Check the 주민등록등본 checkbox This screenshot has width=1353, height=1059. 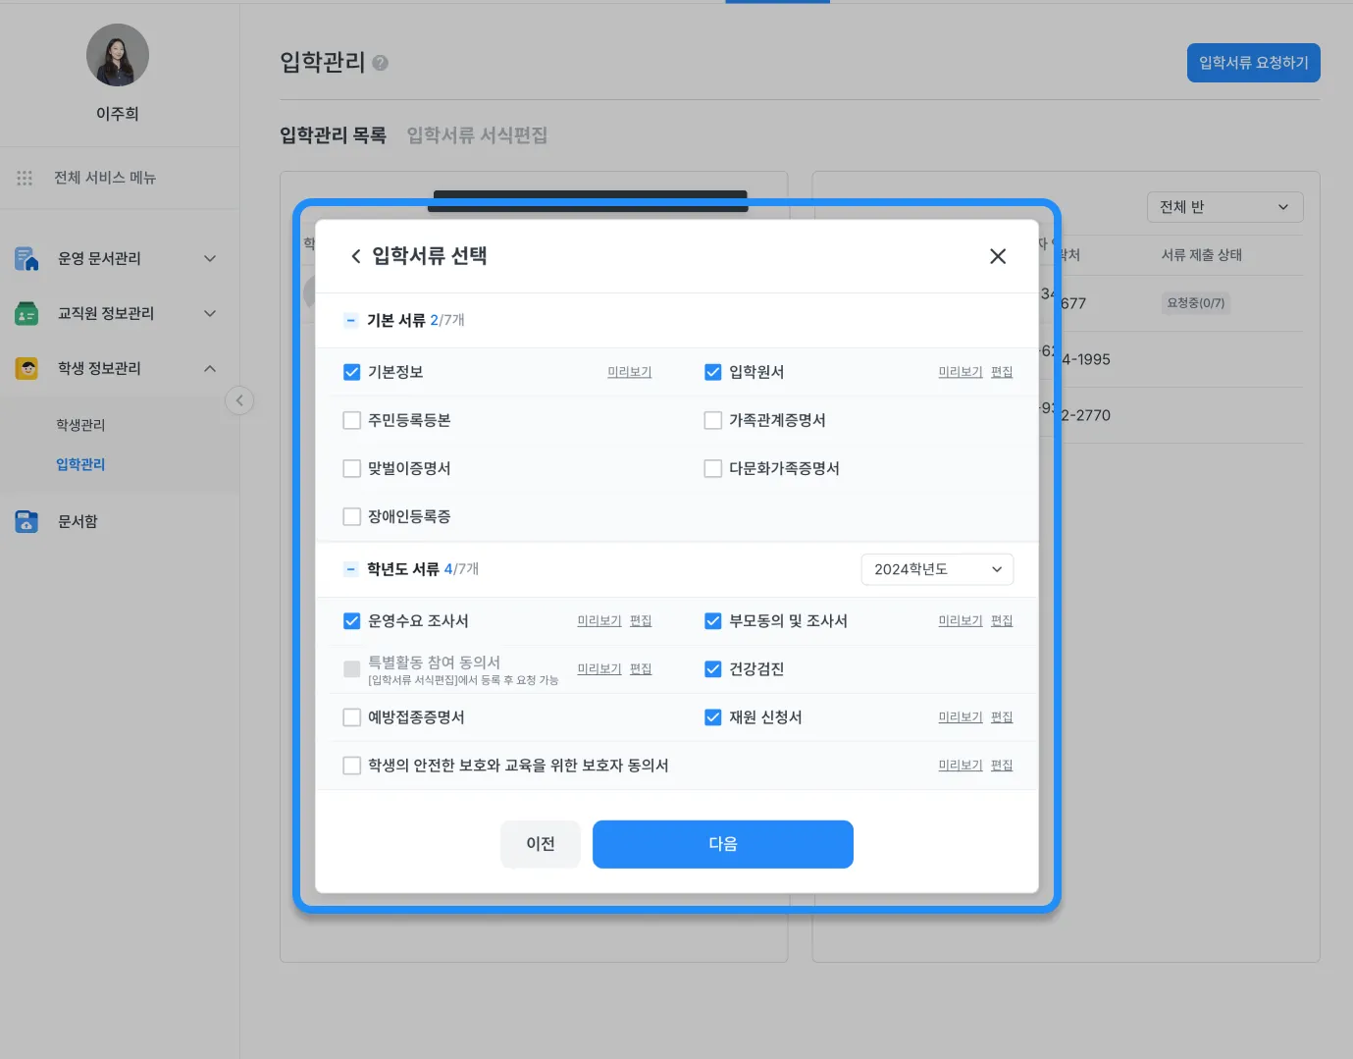[351, 420]
